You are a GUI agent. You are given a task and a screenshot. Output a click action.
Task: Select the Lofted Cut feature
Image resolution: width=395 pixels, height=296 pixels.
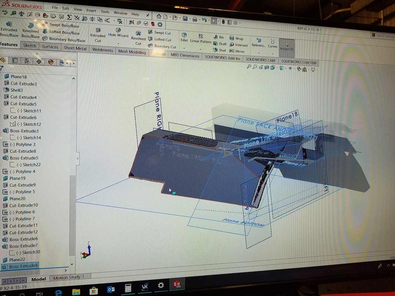pos(160,39)
